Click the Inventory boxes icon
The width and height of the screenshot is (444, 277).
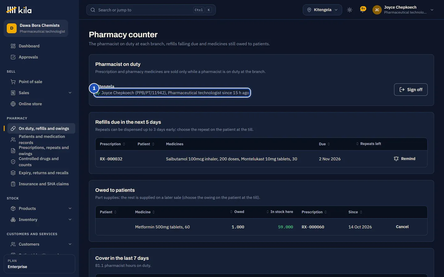(x=13, y=220)
